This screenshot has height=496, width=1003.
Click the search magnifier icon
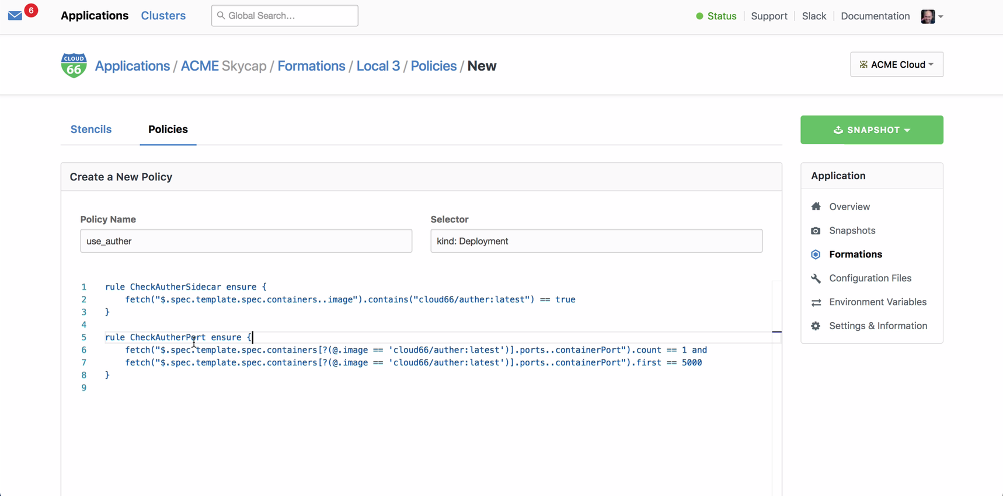click(221, 16)
